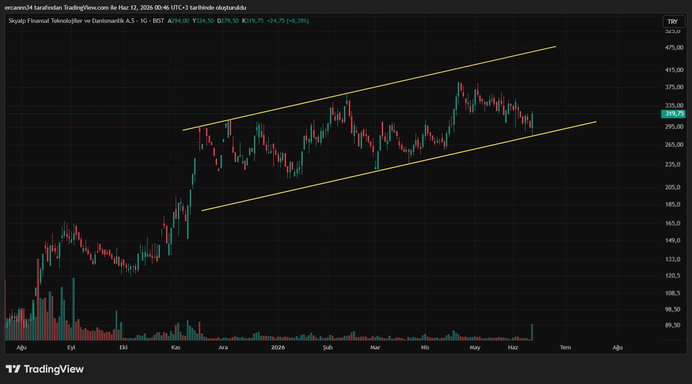
Task: Click the ercannn34 TradingView.com creation caption
Action: coord(125,7)
